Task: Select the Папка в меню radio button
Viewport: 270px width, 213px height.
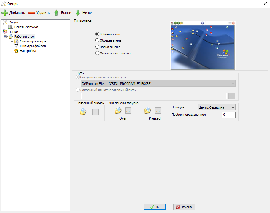Action: click(97, 47)
